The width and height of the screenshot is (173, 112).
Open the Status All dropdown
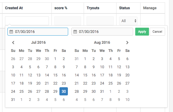coord(128,21)
